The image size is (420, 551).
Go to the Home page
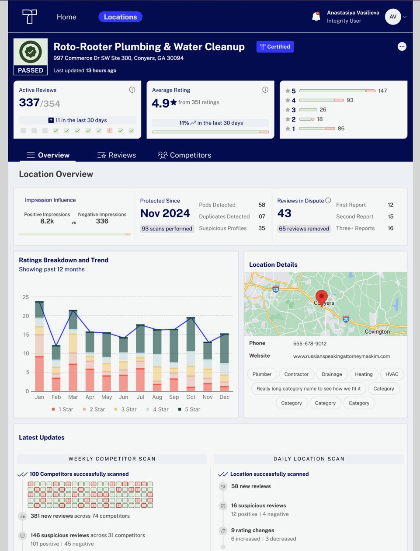tap(66, 17)
